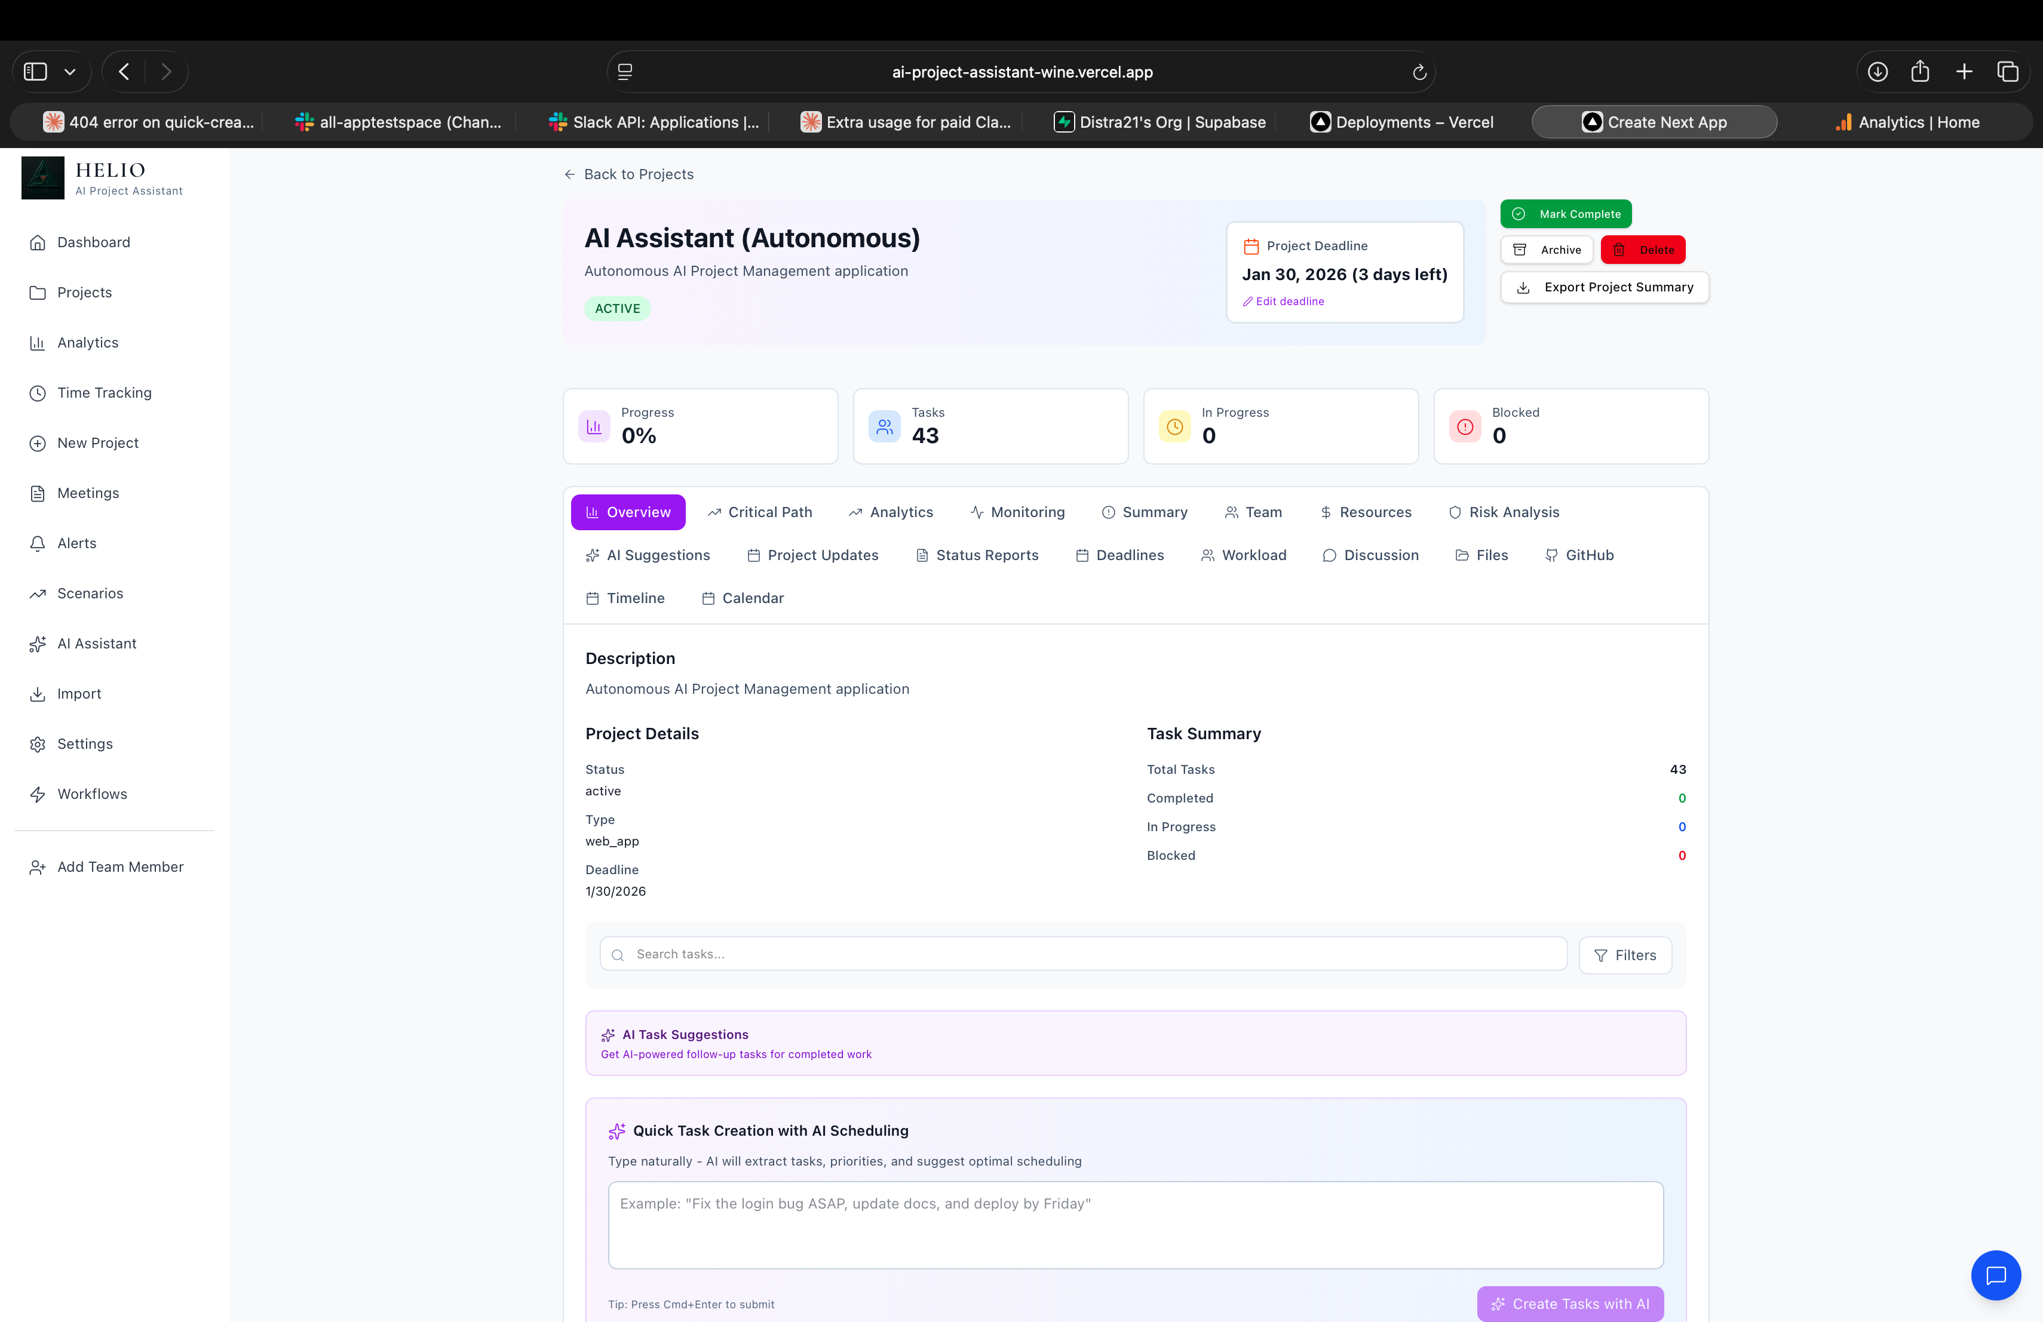The image size is (2043, 1322).
Task: Click the Progress 0% indicator
Action: (x=701, y=426)
